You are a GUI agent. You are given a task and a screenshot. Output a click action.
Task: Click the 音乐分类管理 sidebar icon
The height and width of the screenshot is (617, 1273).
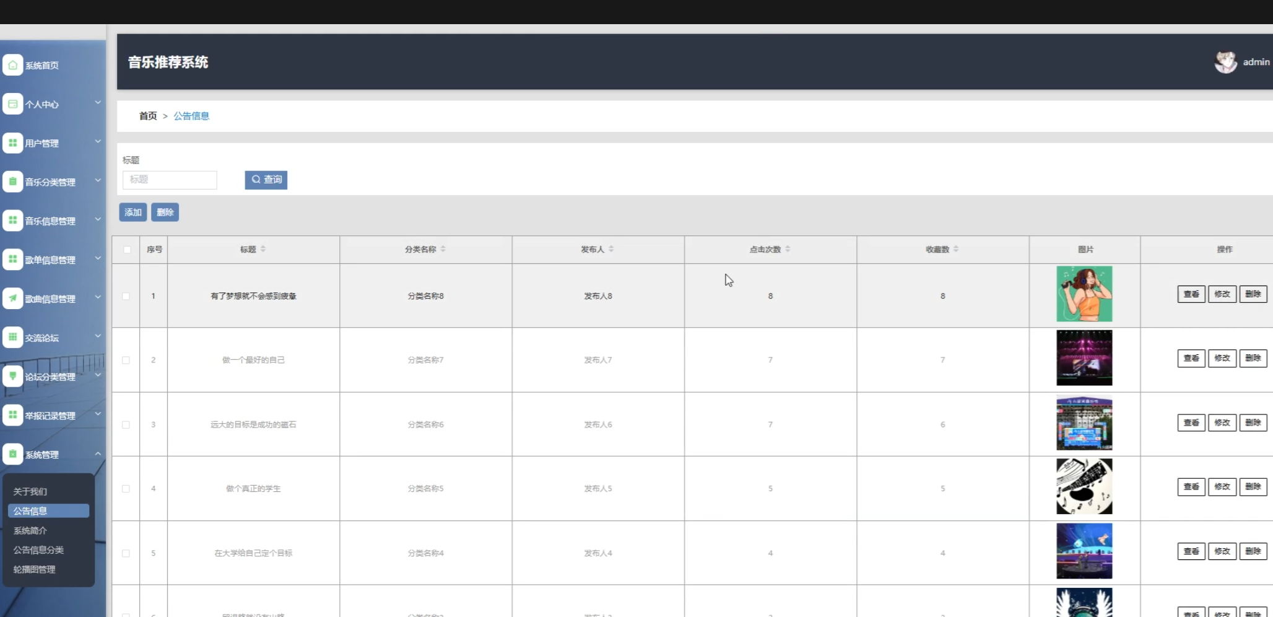(x=12, y=182)
